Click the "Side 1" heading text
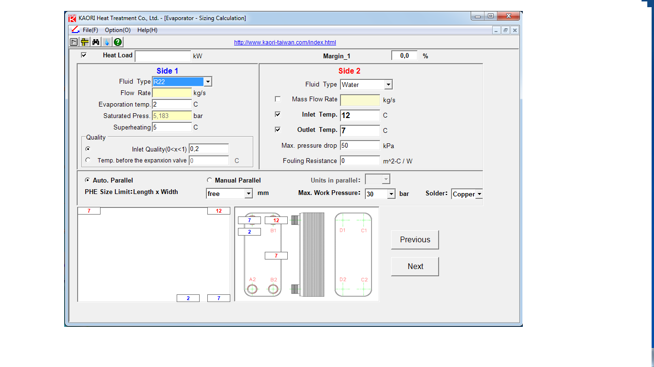The image size is (654, 367). coord(168,71)
